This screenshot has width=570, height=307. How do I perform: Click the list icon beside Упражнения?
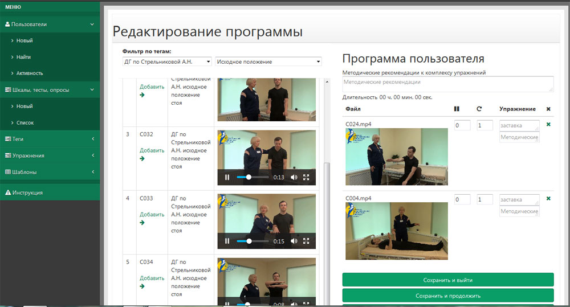(x=8, y=155)
